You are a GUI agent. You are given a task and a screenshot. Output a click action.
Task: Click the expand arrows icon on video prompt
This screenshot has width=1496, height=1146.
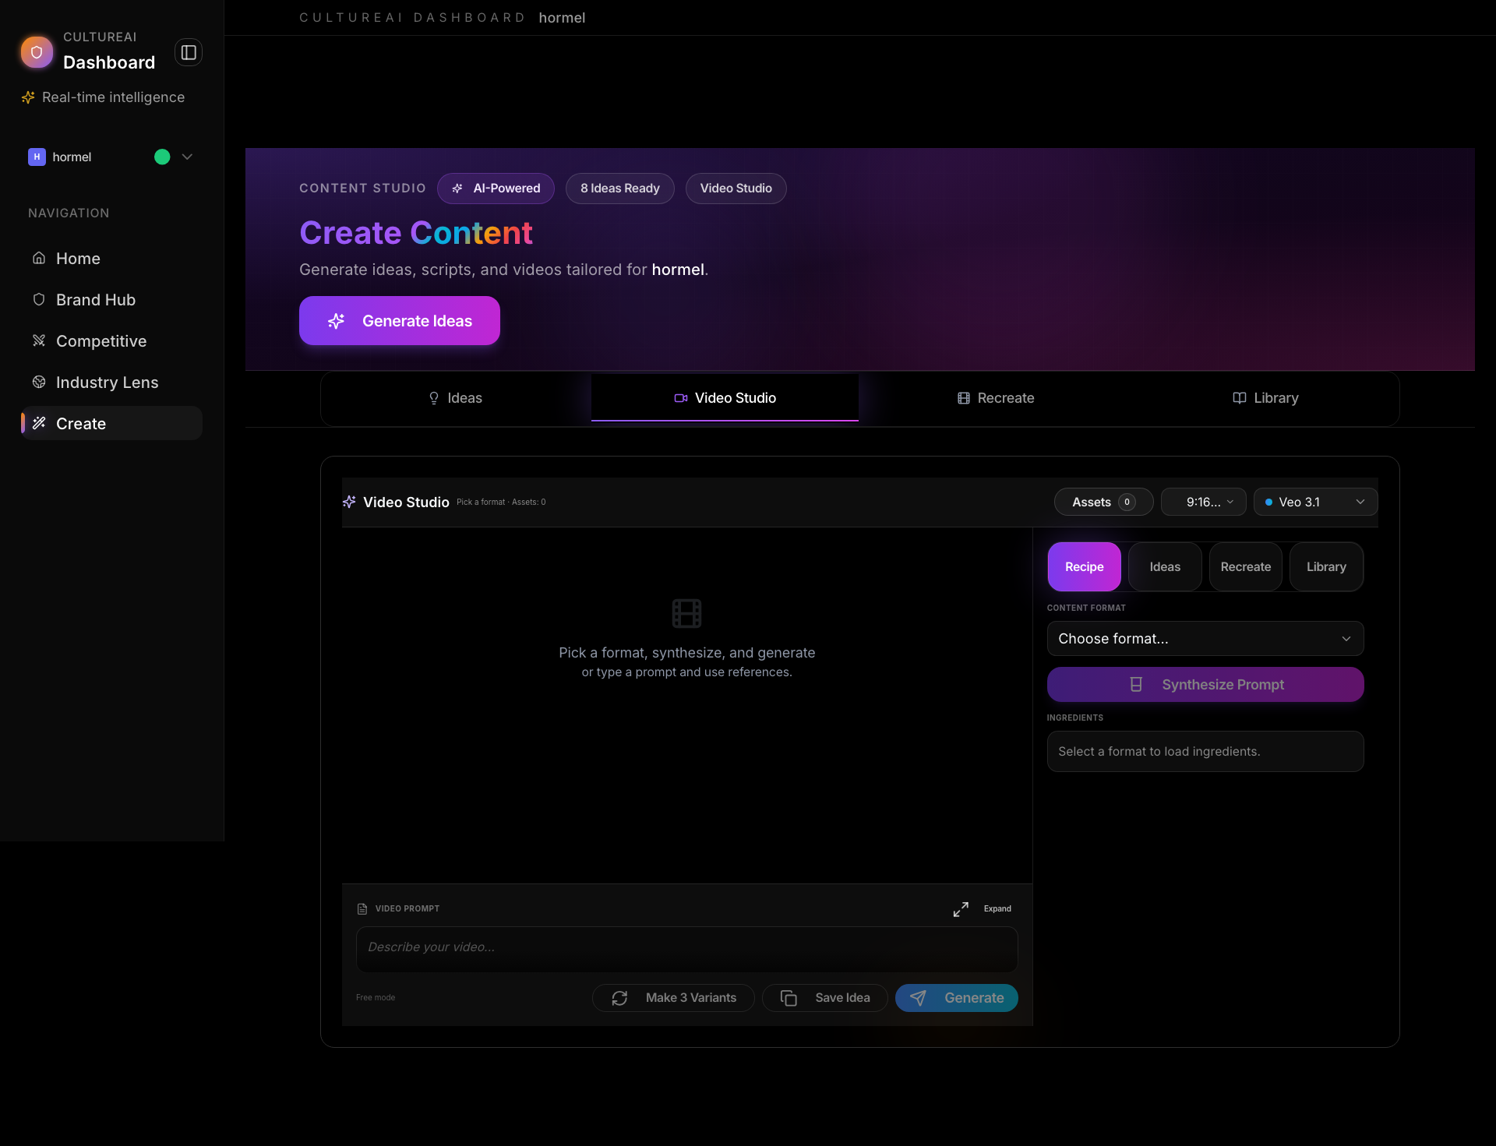pos(960,908)
